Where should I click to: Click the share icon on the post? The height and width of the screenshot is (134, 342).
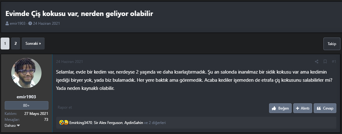(317, 61)
